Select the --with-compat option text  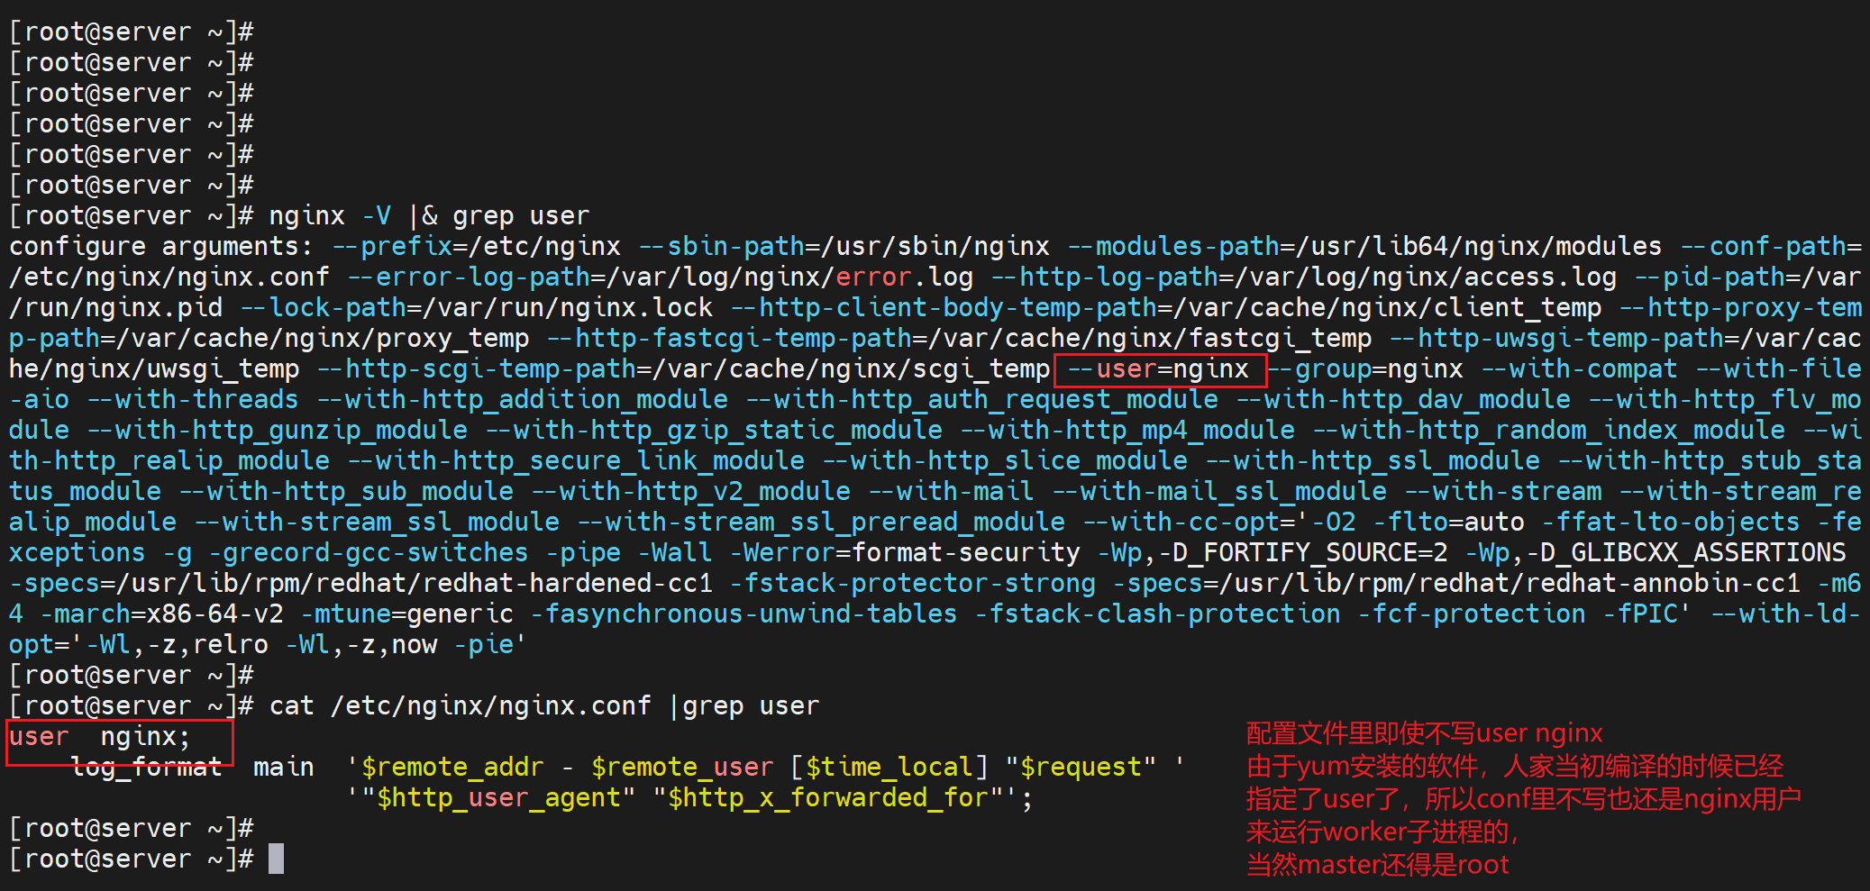[1579, 369]
